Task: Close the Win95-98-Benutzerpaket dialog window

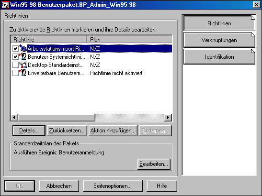Action: pyautogui.click(x=257, y=5)
